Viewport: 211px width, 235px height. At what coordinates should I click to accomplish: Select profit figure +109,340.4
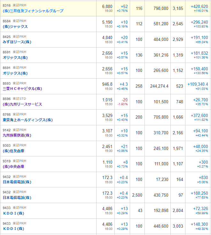[x=198, y=84]
